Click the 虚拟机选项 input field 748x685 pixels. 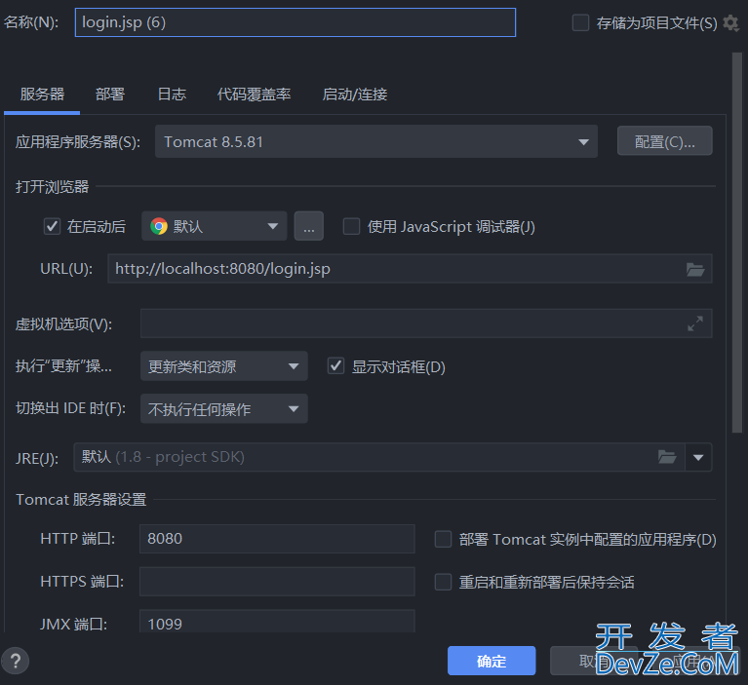click(426, 323)
